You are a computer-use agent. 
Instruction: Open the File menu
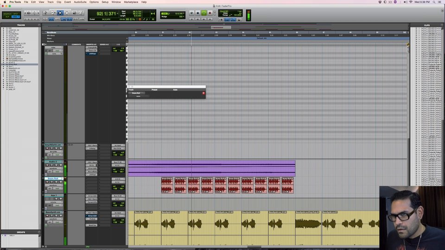click(26, 2)
